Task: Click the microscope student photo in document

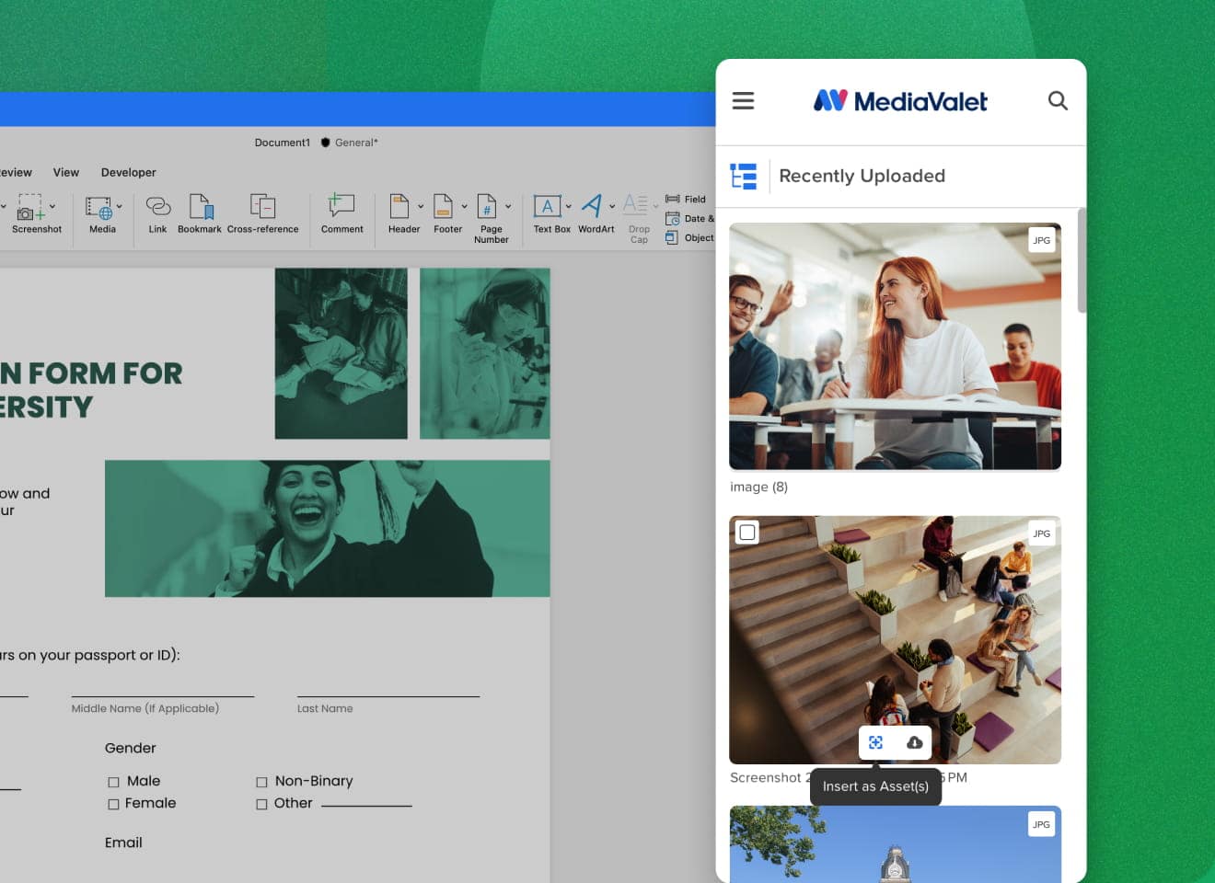Action: (x=485, y=353)
